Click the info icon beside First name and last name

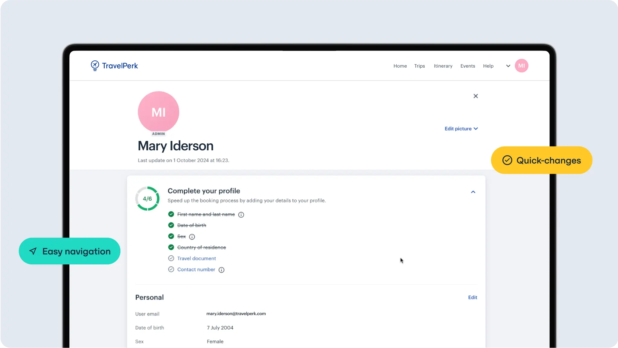coord(241,214)
